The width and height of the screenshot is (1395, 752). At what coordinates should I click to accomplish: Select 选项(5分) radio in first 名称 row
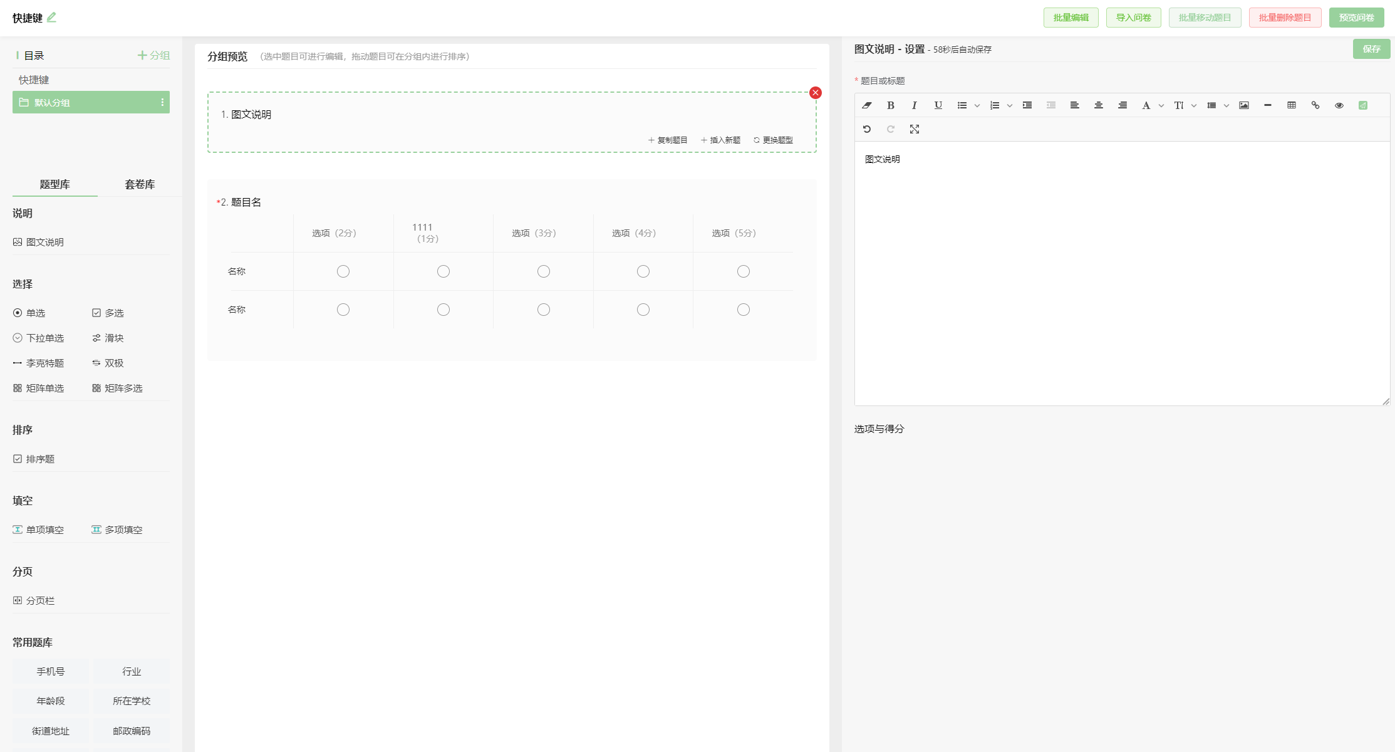click(744, 271)
